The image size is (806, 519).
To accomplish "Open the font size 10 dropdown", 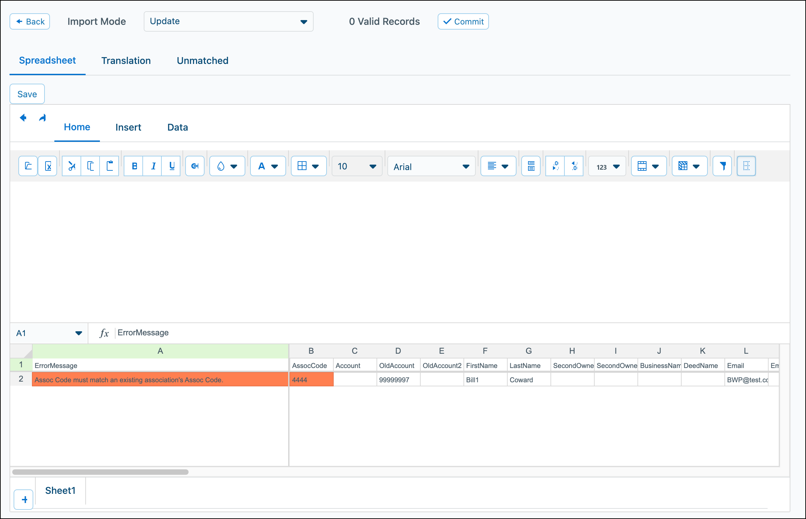I will [x=357, y=166].
